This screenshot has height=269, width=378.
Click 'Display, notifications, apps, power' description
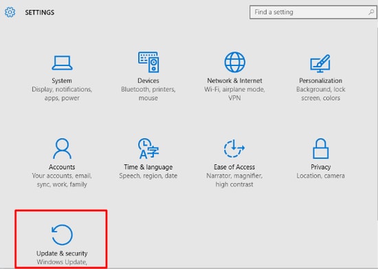62,94
